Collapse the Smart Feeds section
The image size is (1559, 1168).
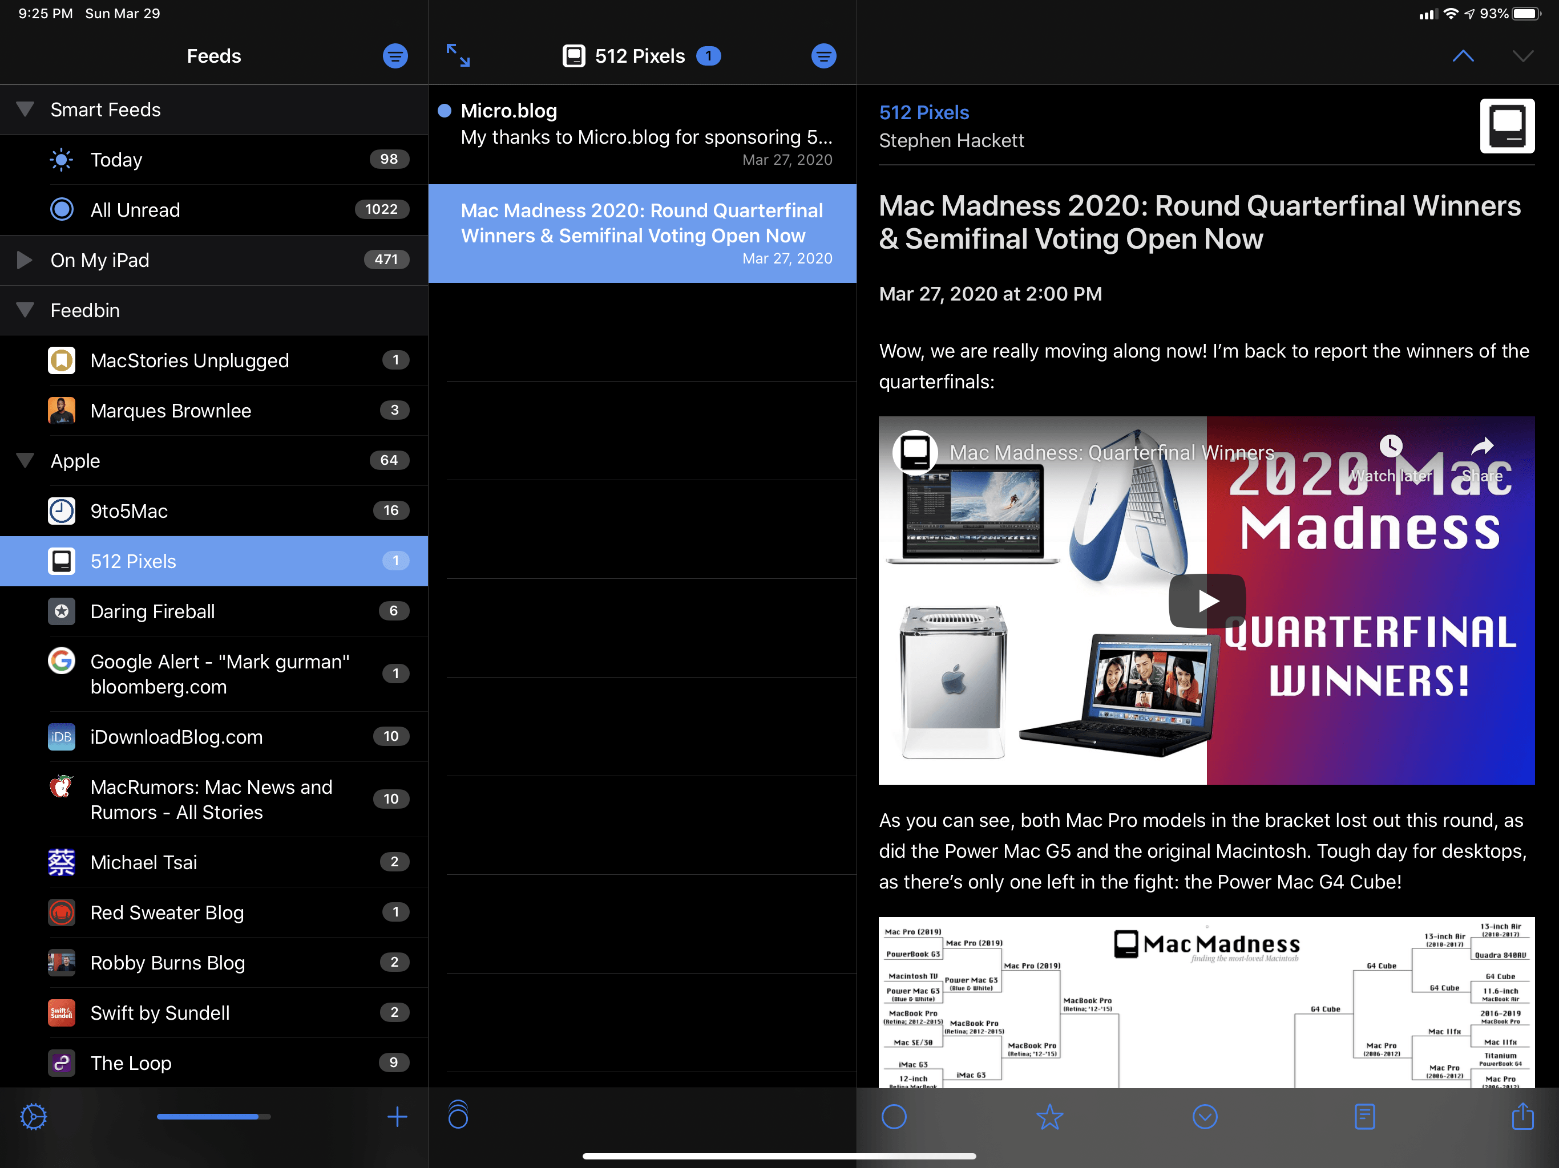click(x=25, y=109)
